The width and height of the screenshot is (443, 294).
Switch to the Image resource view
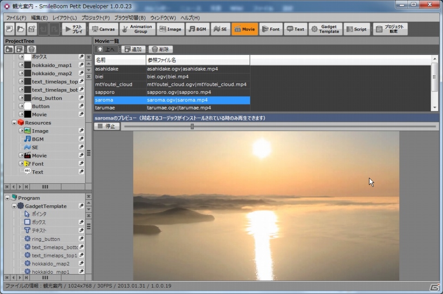[x=170, y=29]
